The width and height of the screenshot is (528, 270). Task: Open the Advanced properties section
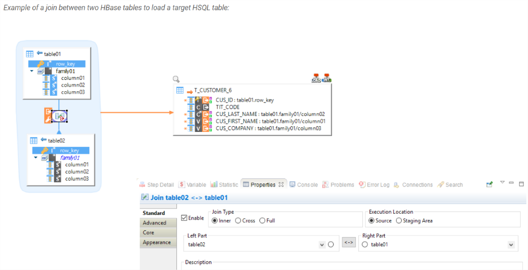158,223
